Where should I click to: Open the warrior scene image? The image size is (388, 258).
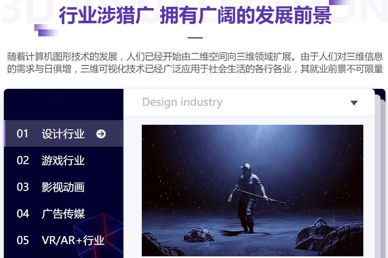[253, 190]
